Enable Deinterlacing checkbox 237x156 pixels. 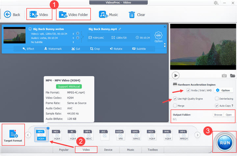(217, 99)
